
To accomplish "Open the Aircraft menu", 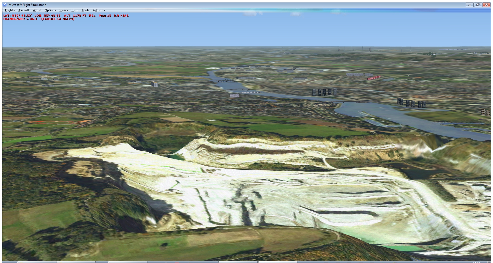I will [23, 10].
